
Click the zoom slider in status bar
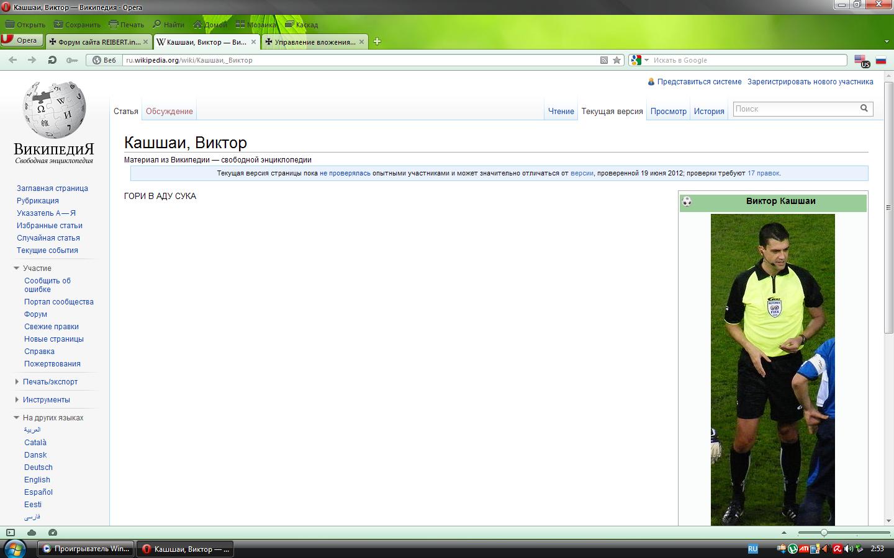(x=824, y=533)
